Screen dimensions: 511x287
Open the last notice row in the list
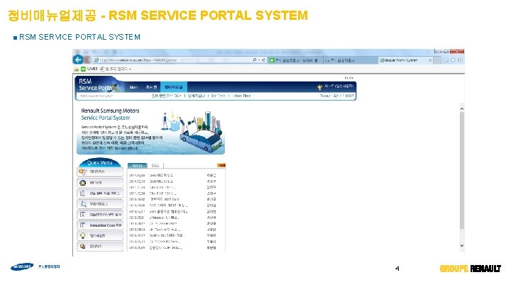[172, 247]
